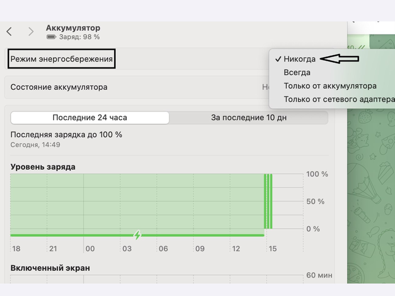Click the Режим энергосбережения label
This screenshot has height=296, width=395.
coord(61,59)
